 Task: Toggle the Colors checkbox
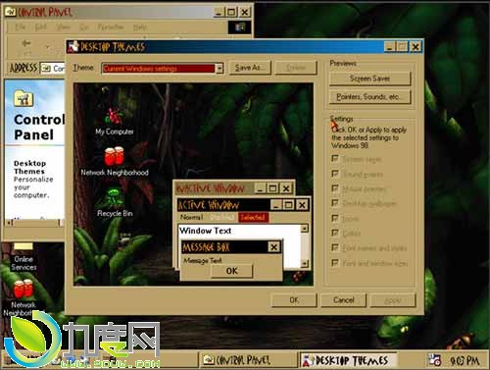pos(335,233)
